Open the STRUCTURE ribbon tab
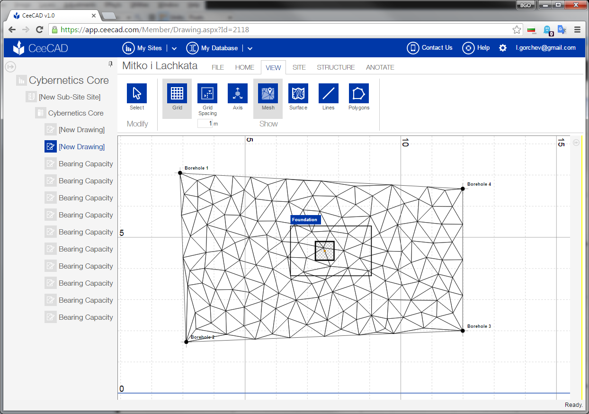This screenshot has width=589, height=414. click(x=336, y=67)
